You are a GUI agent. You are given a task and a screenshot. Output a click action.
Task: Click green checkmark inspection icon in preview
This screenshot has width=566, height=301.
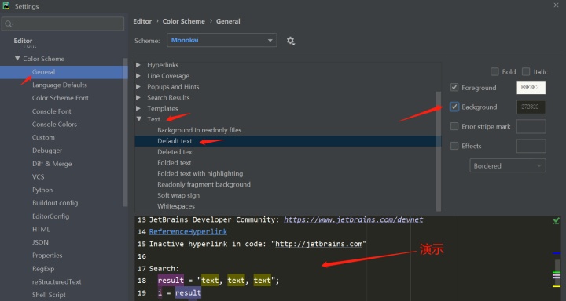coord(557,220)
